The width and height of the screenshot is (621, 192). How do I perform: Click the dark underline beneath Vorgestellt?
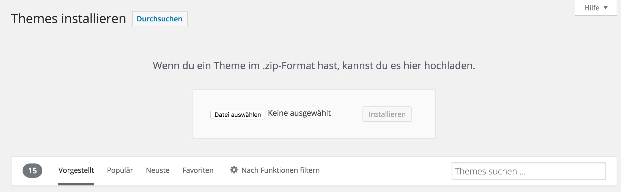point(76,184)
